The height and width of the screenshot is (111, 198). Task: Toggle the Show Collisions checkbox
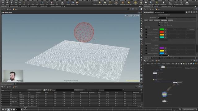(x=159, y=23)
